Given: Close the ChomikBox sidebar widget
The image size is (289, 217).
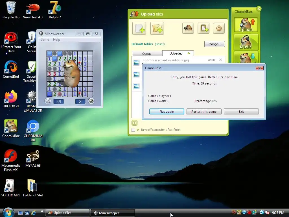Looking at the screenshot, I should 259,8.
